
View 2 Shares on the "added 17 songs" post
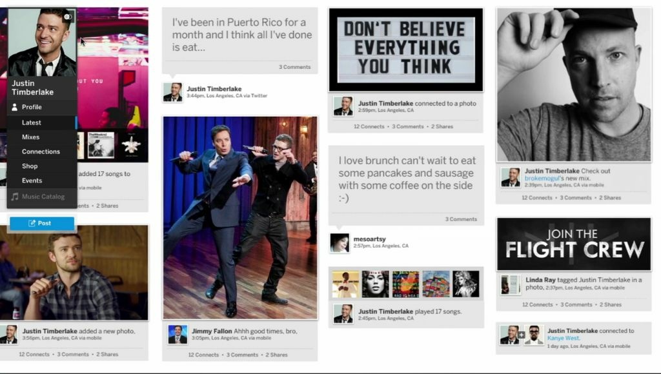pyautogui.click(x=108, y=206)
